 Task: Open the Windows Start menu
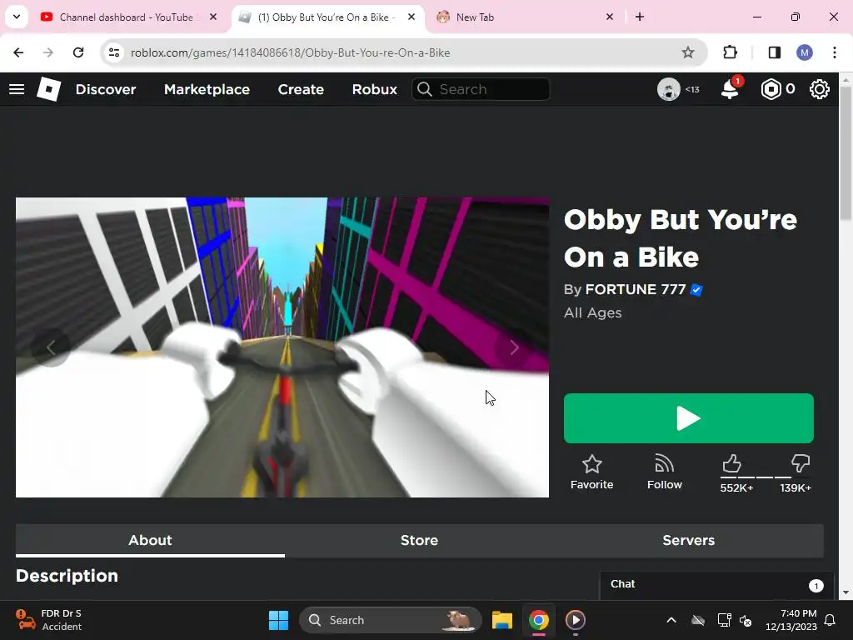278,620
